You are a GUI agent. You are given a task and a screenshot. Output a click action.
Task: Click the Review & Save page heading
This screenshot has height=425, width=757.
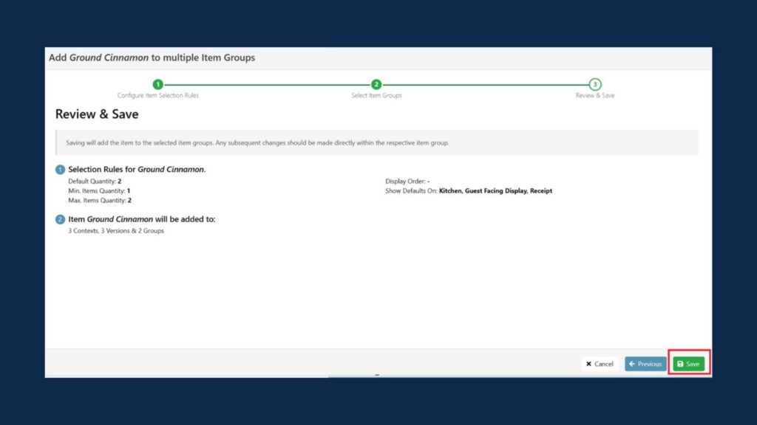click(x=97, y=114)
